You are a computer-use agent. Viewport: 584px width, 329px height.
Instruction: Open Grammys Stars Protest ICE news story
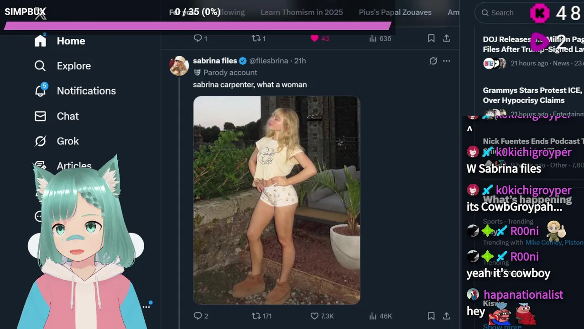click(x=532, y=95)
